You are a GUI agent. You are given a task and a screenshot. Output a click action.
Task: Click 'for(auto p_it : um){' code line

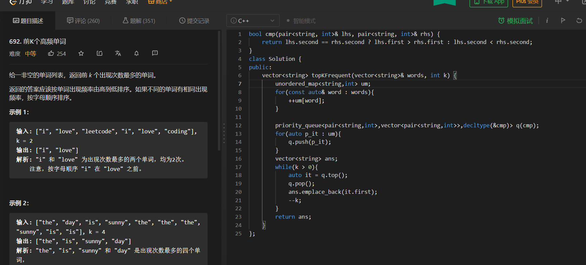coord(308,134)
